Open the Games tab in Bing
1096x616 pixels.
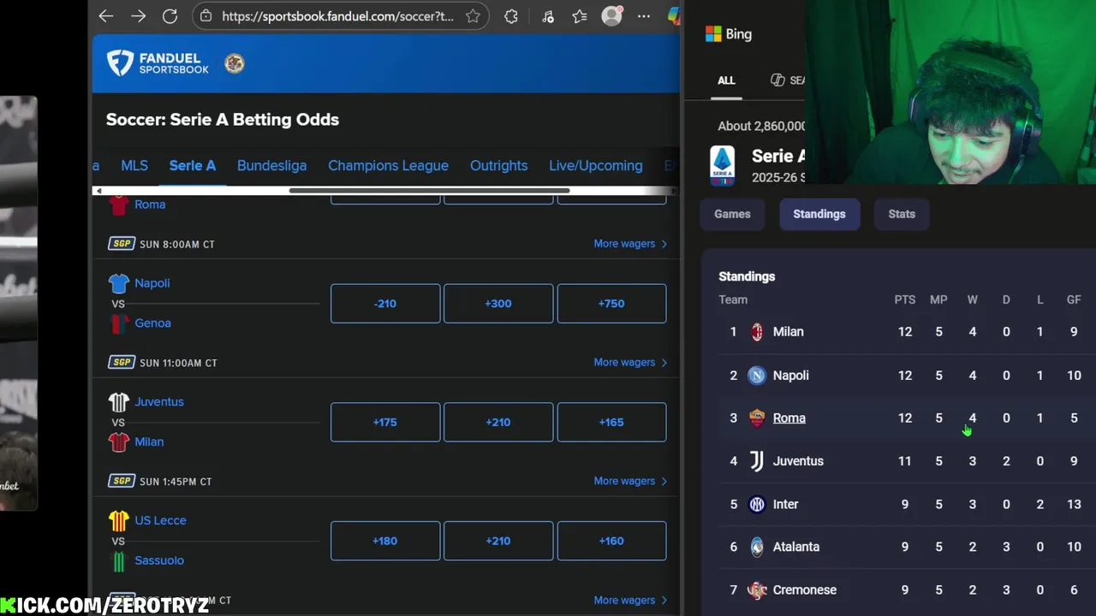pyautogui.click(x=732, y=214)
